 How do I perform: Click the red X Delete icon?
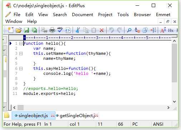click(102, 30)
